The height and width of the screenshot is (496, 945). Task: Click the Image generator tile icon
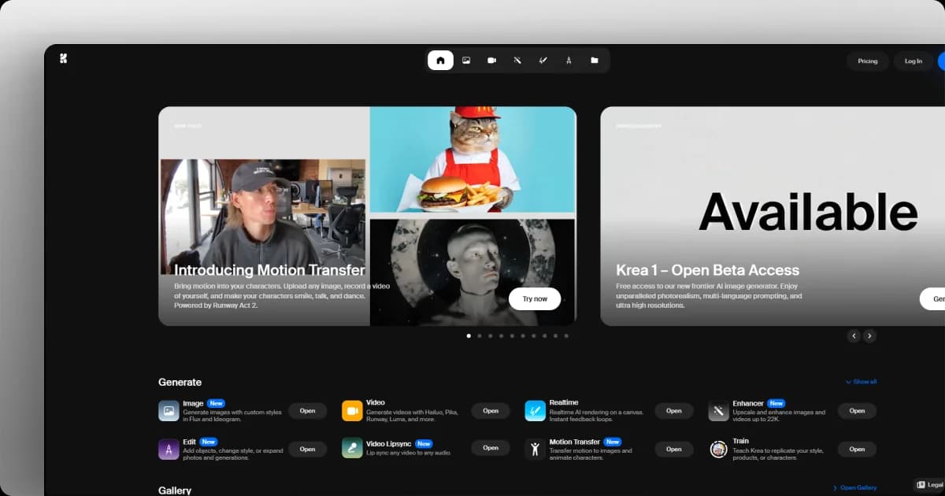pos(169,411)
